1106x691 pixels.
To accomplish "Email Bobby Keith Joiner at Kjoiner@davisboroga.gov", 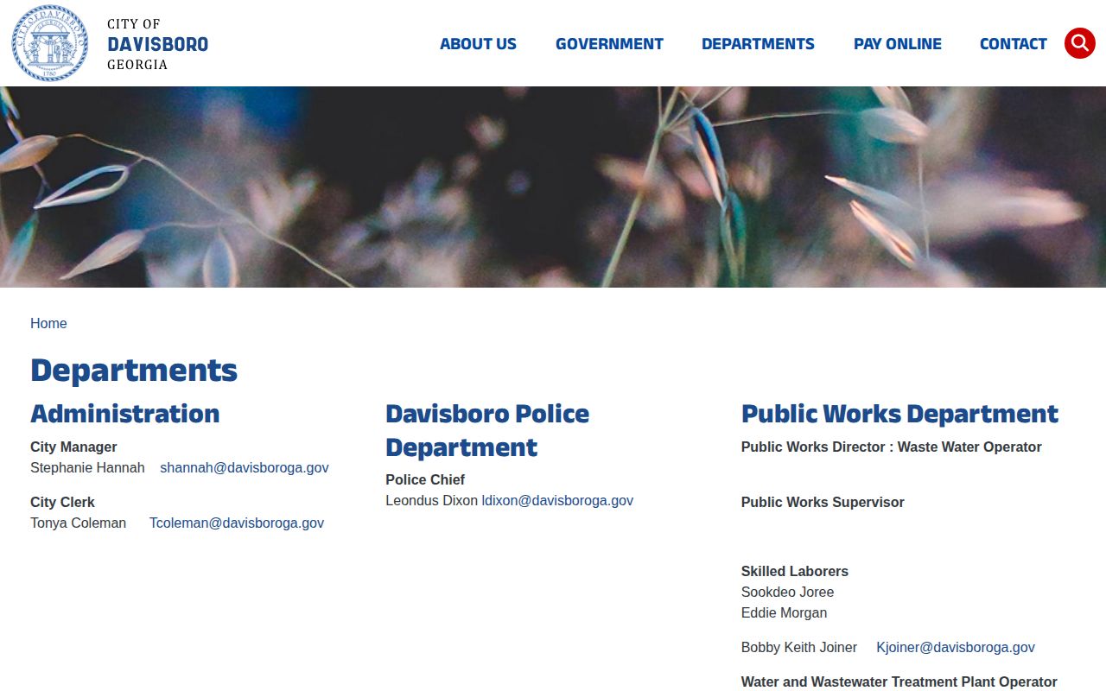I will 956,647.
